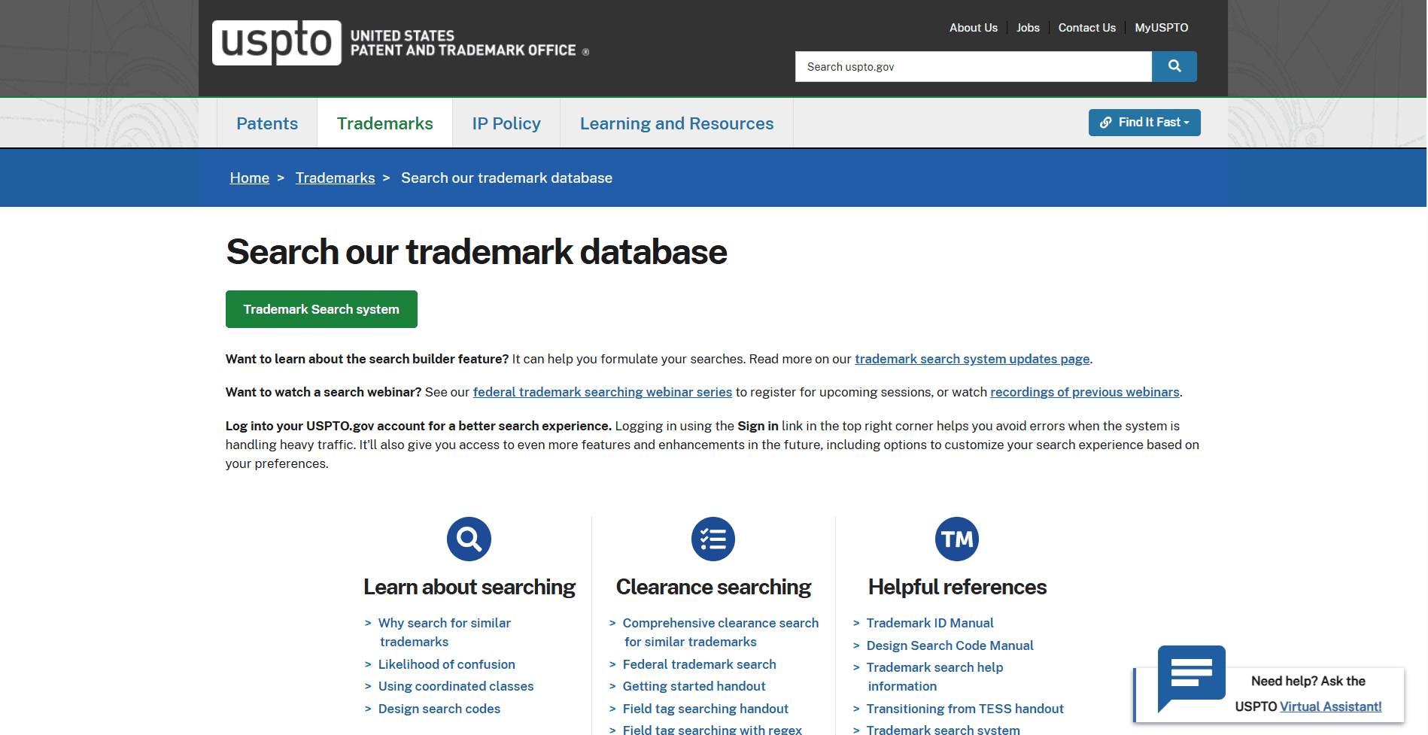Open Transitioning from TESS handout link
Screen dimensions: 1428x735
coord(965,709)
